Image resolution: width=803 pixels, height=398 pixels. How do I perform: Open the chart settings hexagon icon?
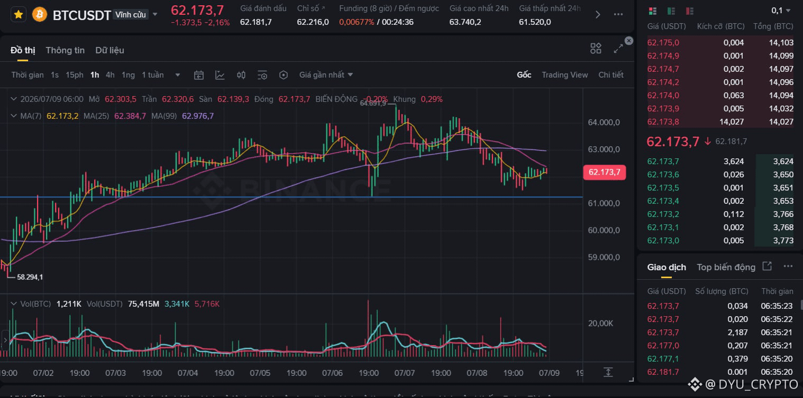pos(284,75)
